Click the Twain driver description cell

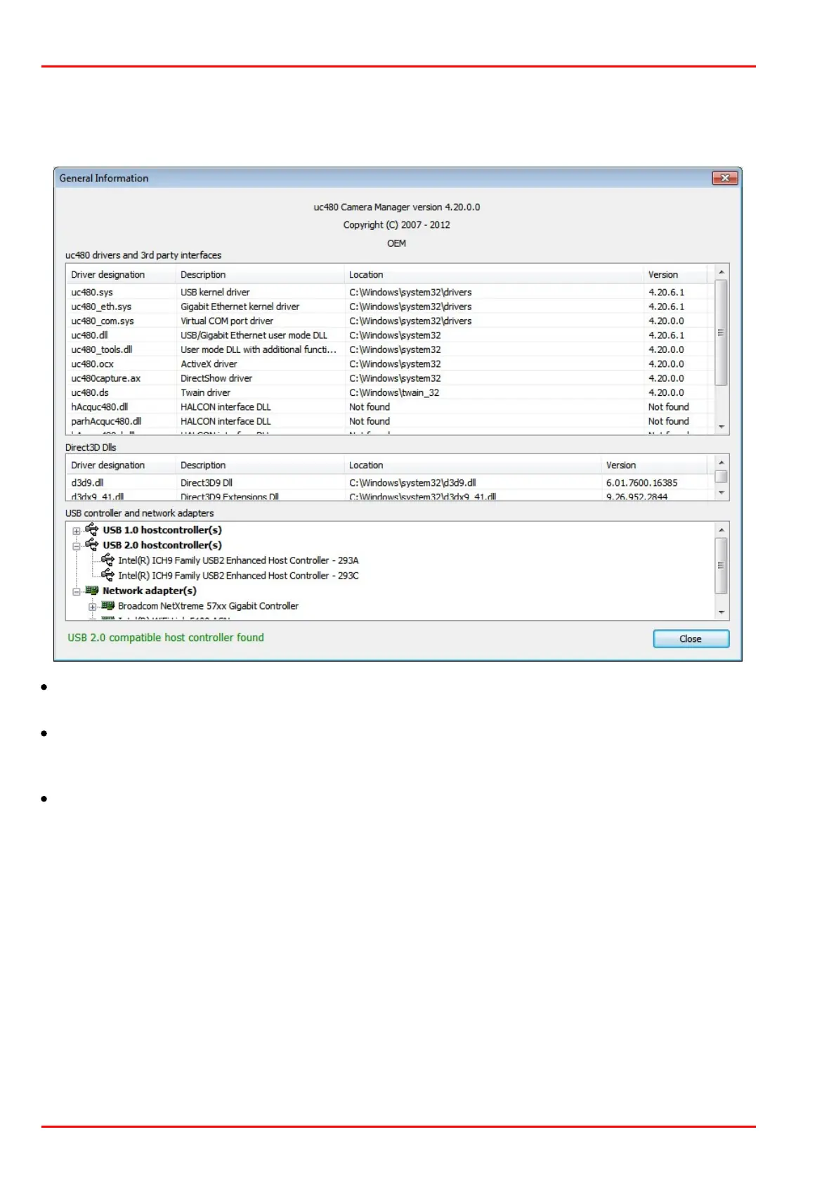pyautogui.click(x=205, y=392)
